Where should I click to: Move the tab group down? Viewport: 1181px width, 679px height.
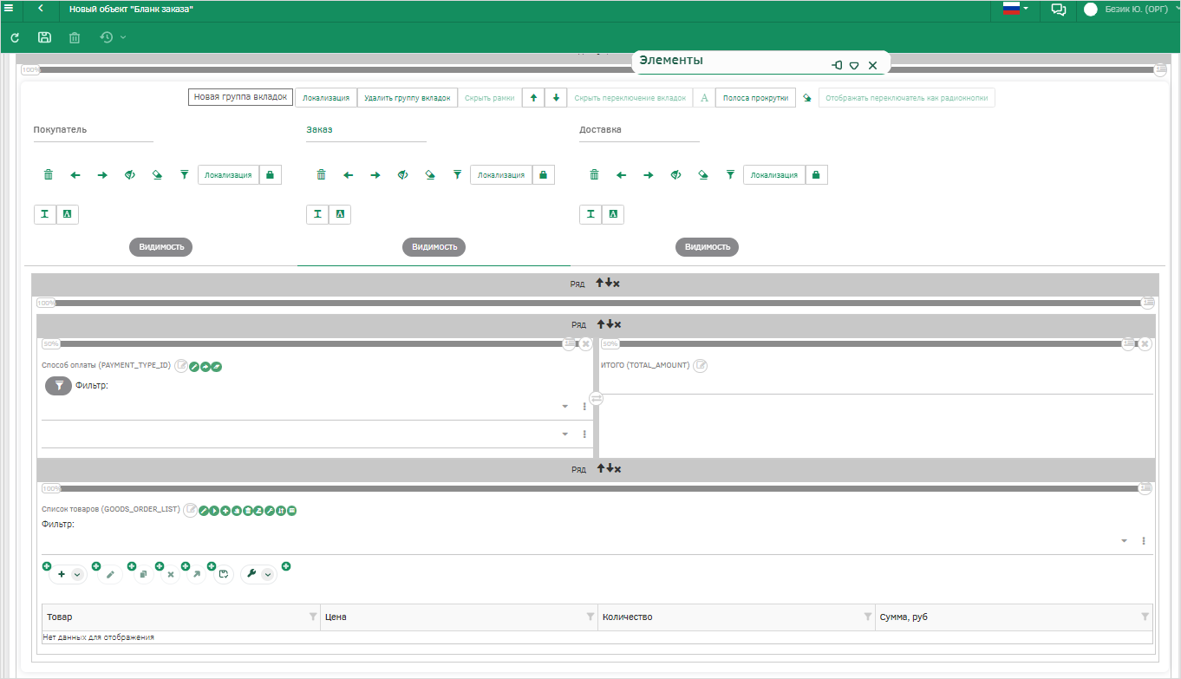pyautogui.click(x=556, y=98)
